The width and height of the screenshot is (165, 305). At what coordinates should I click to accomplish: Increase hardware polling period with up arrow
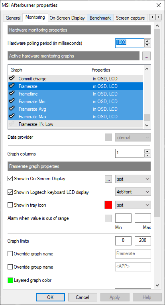pyautogui.click(x=147, y=41)
